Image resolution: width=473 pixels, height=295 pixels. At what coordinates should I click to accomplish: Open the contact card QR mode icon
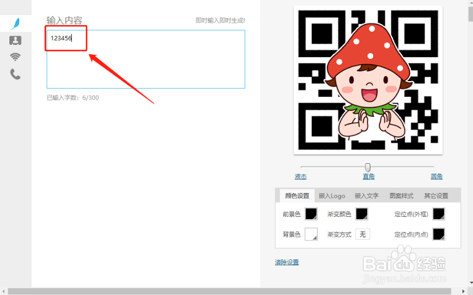[15, 40]
